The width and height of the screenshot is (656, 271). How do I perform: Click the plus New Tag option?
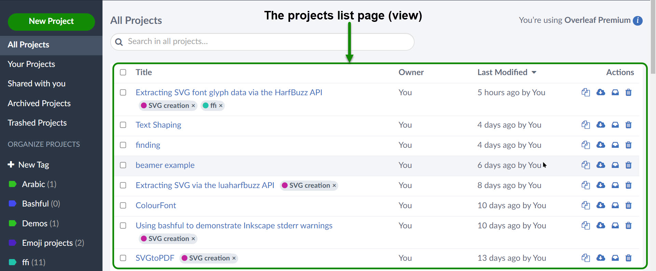[28, 165]
